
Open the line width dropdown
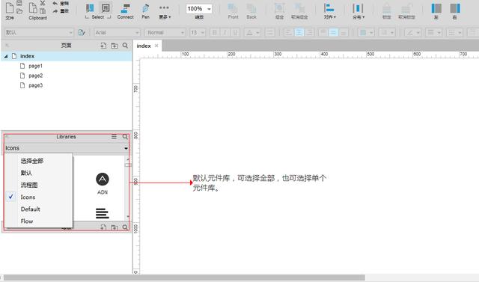pyautogui.click(x=433, y=32)
